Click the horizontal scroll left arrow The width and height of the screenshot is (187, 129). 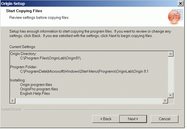click(x=12, y=101)
